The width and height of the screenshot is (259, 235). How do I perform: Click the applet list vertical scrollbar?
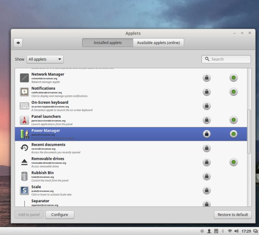[249, 132]
